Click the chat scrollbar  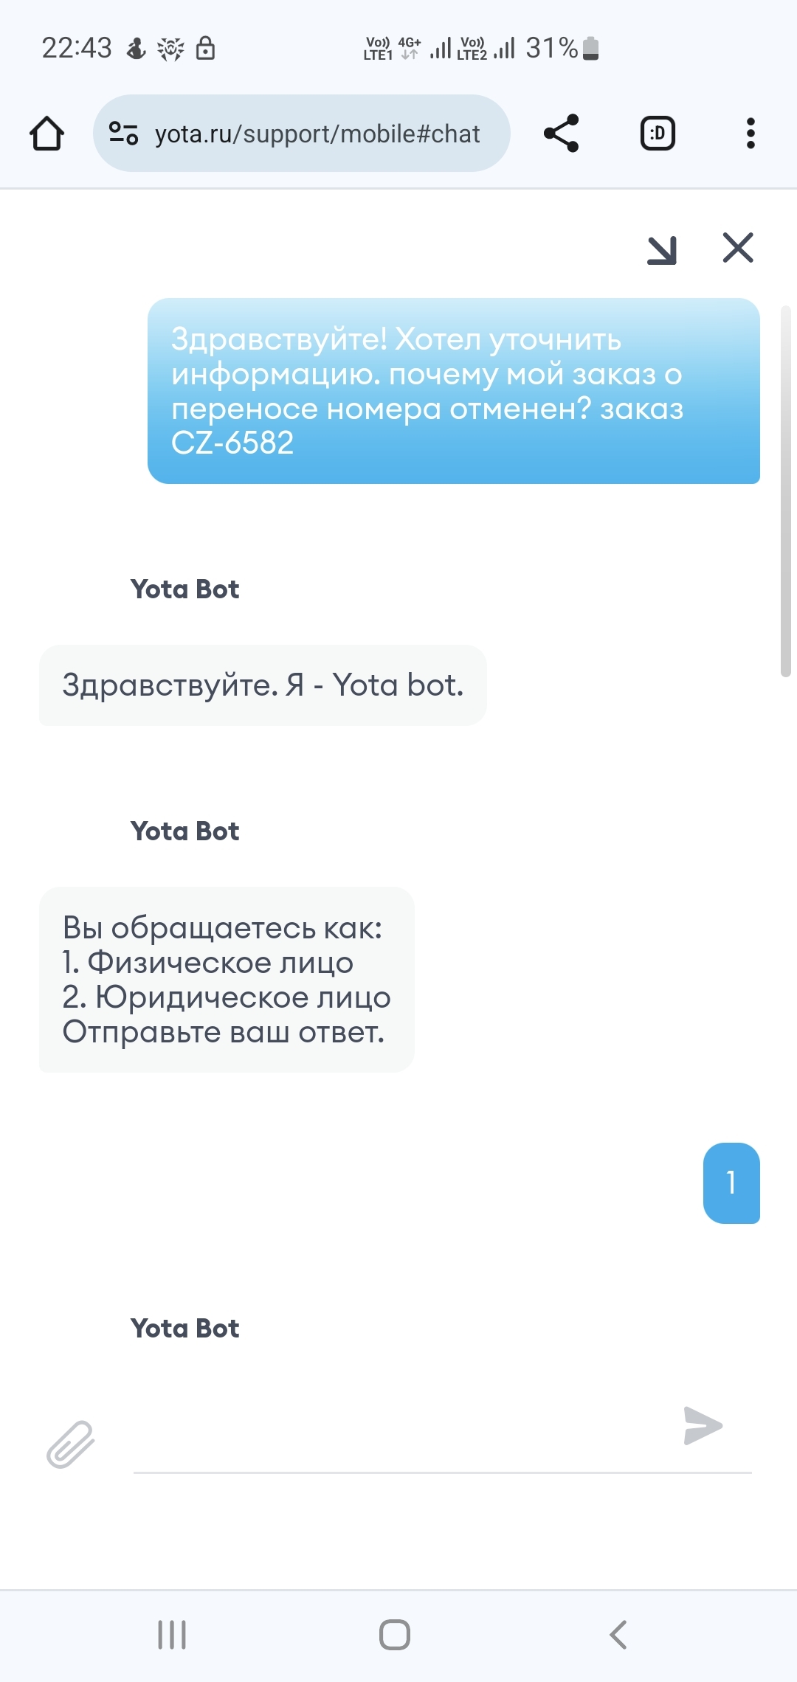coord(785,491)
